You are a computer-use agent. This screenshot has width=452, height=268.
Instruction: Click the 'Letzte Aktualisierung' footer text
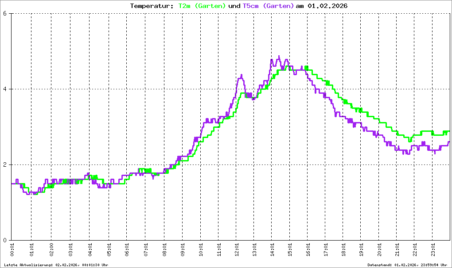(x=56, y=265)
